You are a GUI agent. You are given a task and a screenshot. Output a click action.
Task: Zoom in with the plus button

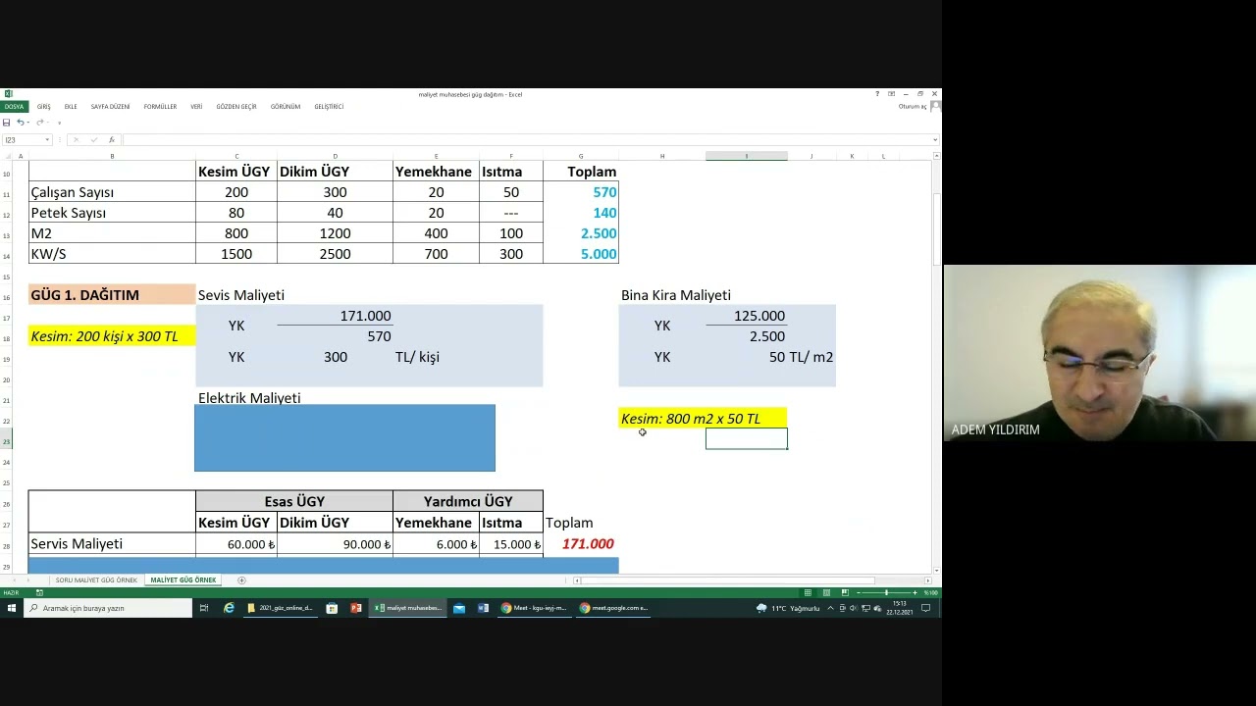click(915, 592)
